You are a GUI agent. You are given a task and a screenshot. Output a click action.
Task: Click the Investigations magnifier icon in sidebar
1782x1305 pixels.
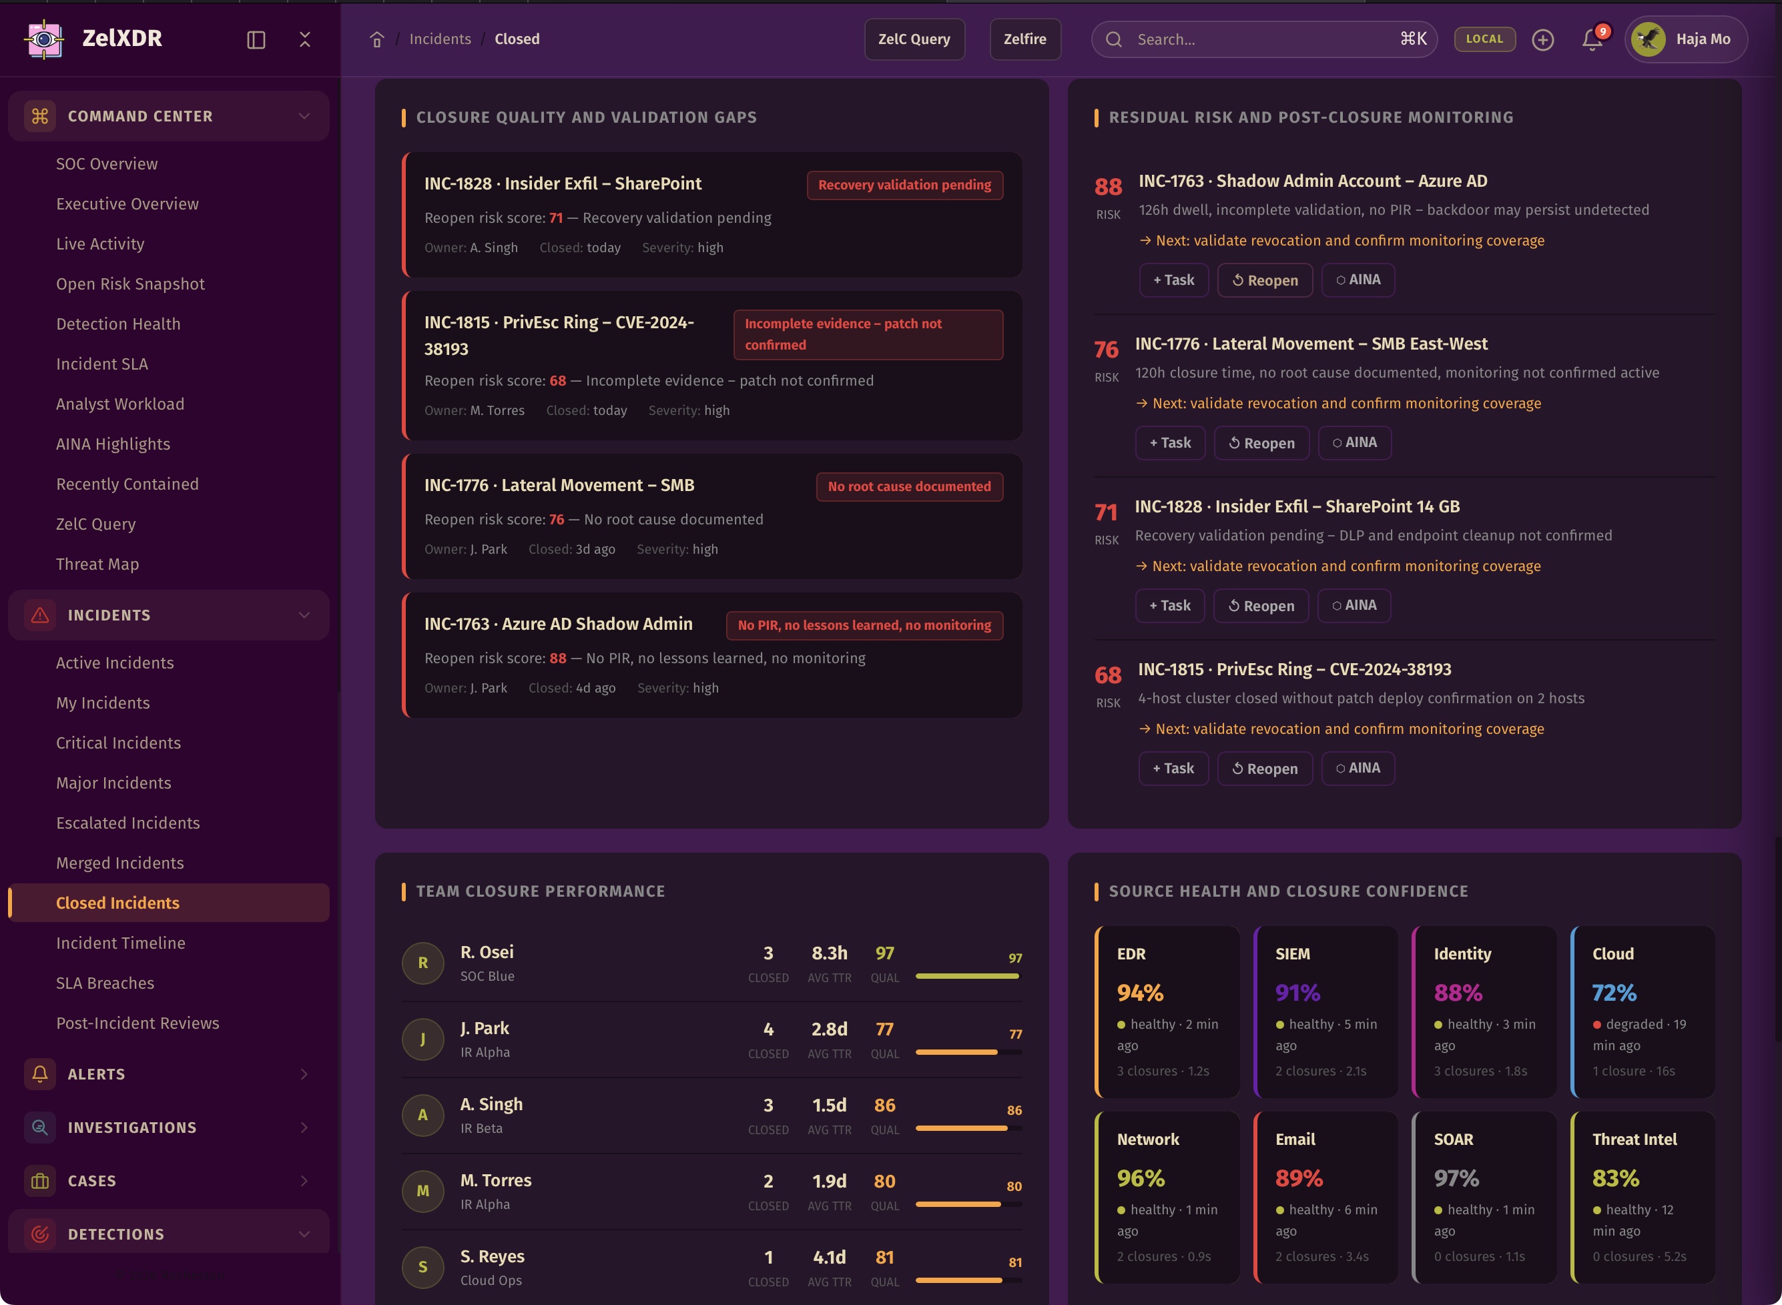click(39, 1128)
